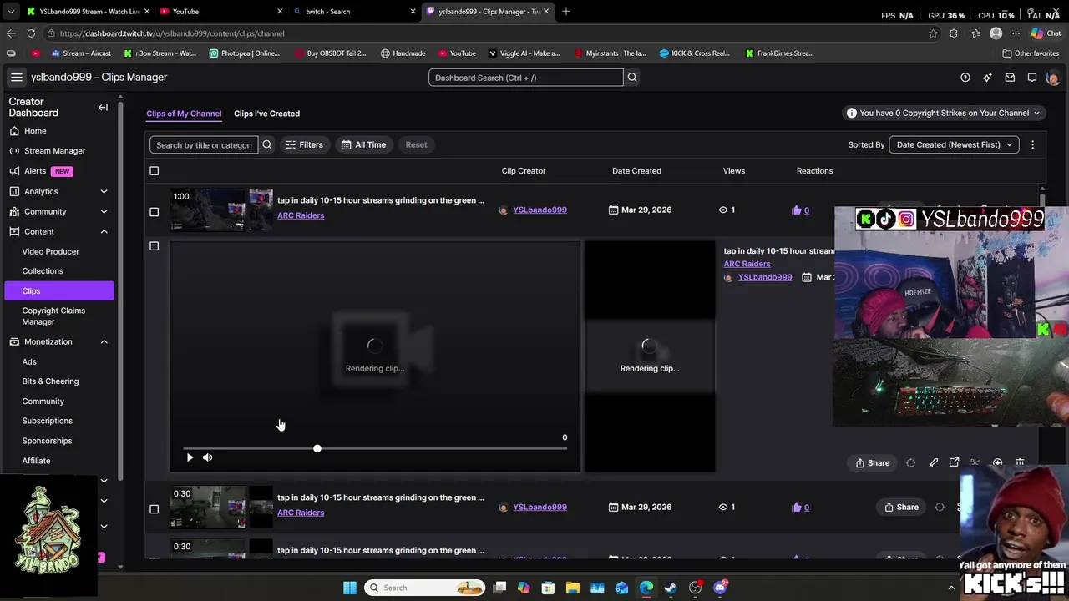This screenshot has height=601, width=1069.
Task: Open the three-dot clips options menu
Action: pyautogui.click(x=1032, y=144)
